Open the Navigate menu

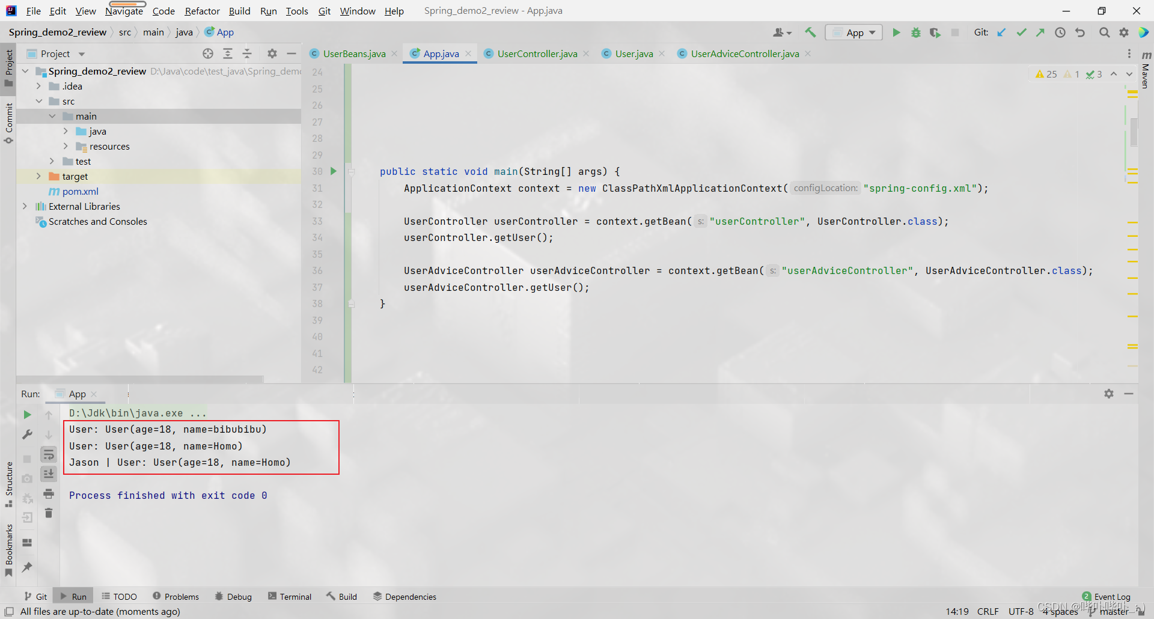[x=124, y=11]
